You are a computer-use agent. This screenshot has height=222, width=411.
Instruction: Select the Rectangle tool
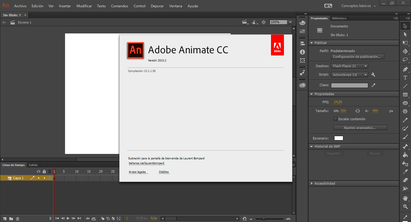point(405,95)
